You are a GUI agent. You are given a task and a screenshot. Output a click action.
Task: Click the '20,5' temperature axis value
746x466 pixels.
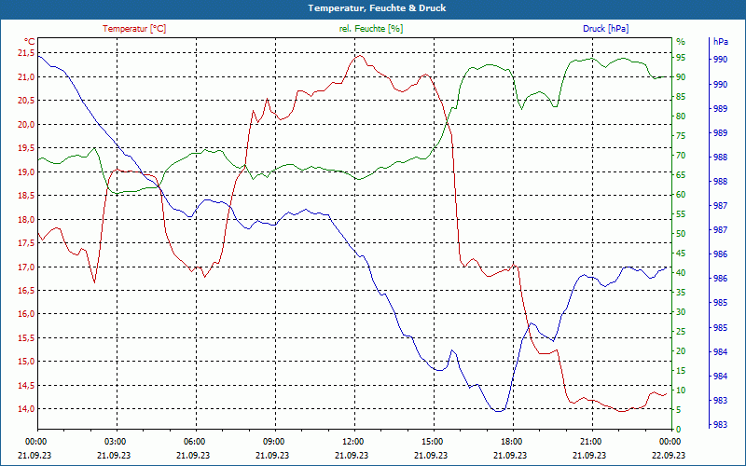[x=26, y=101]
